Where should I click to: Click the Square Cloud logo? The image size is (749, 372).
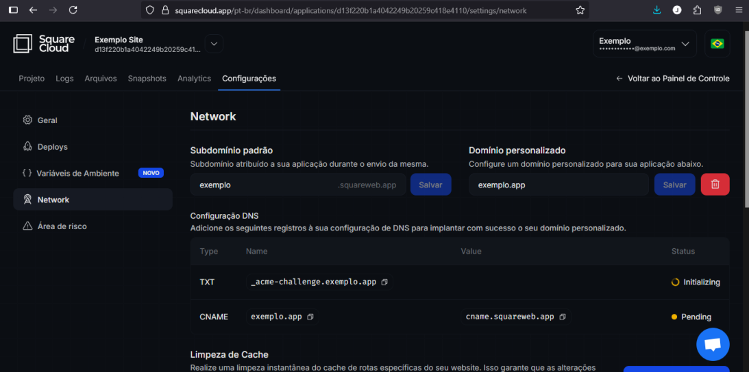click(x=43, y=43)
